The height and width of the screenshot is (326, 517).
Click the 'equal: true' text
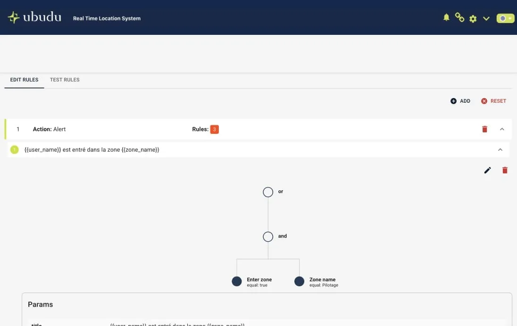click(x=257, y=285)
